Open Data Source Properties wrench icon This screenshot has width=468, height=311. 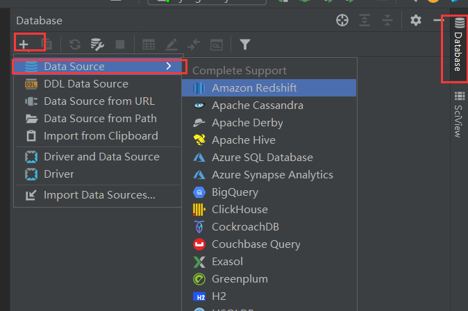97,44
